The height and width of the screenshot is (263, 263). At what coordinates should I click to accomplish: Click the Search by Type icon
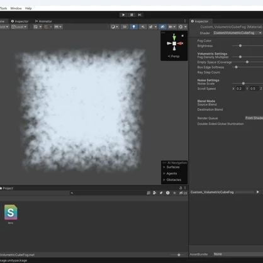(x=155, y=193)
